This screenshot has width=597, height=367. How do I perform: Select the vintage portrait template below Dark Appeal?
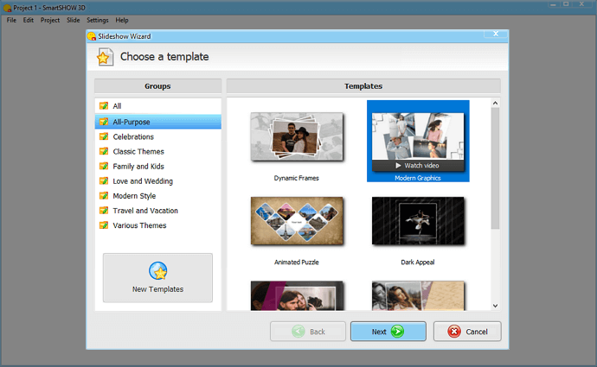[x=418, y=296]
